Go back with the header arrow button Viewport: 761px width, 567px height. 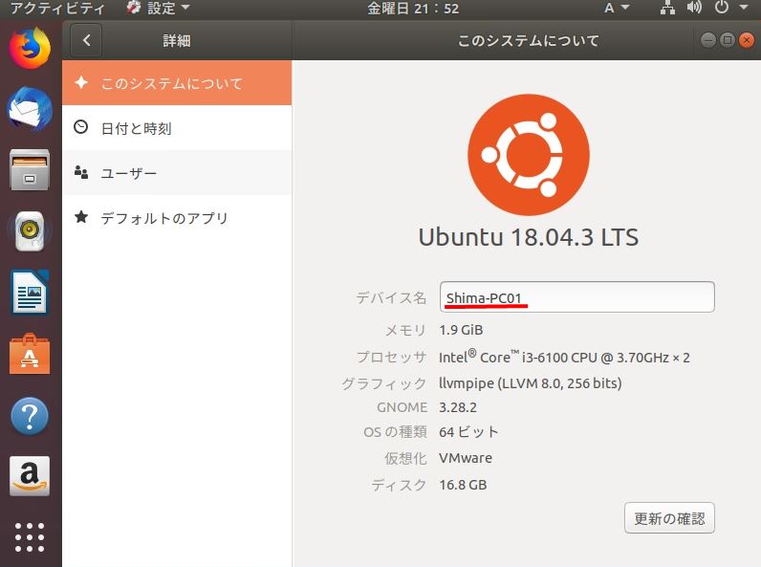pos(86,40)
